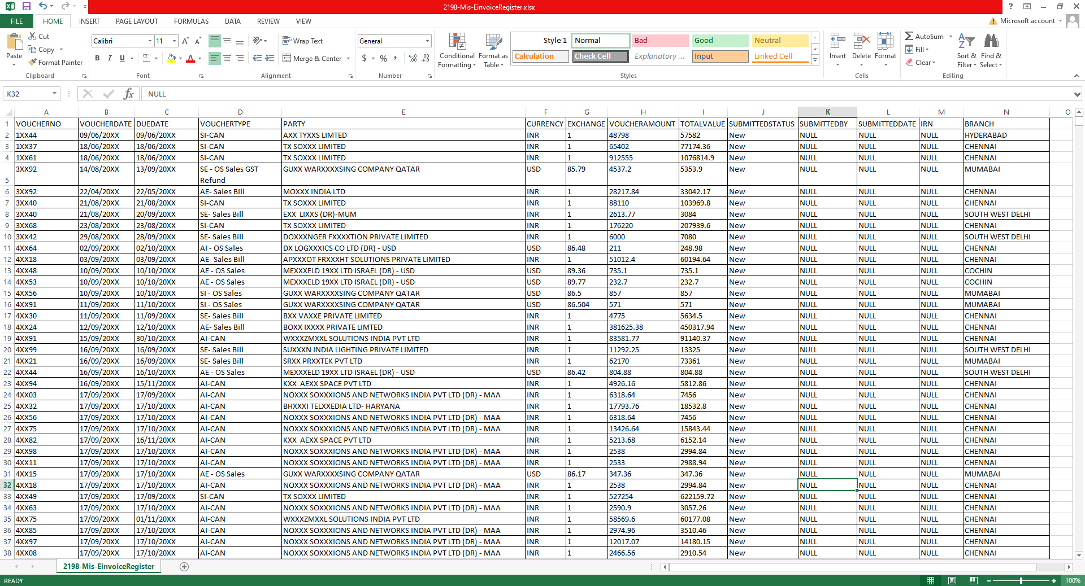
Task: Click the AutoSum sigma icon
Action: pos(909,36)
